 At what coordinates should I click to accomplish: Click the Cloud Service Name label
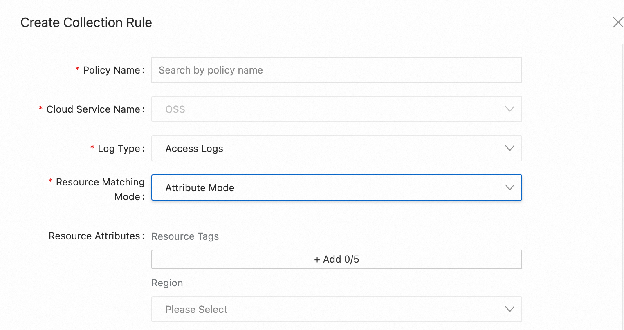93,109
